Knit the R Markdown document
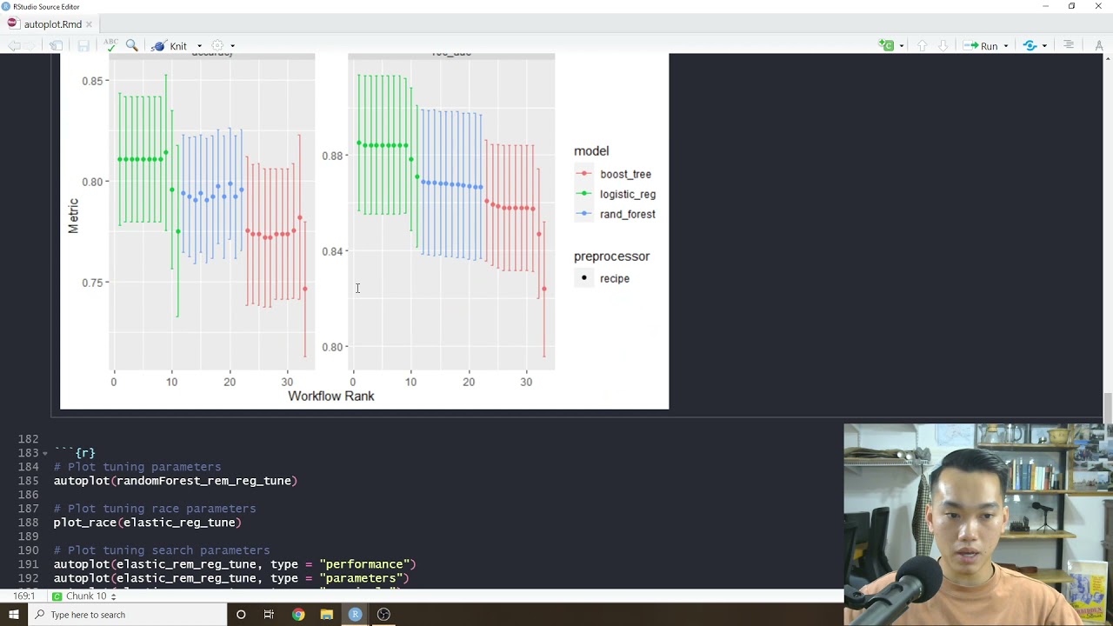Screen dimensions: 1113x626 coord(170,45)
